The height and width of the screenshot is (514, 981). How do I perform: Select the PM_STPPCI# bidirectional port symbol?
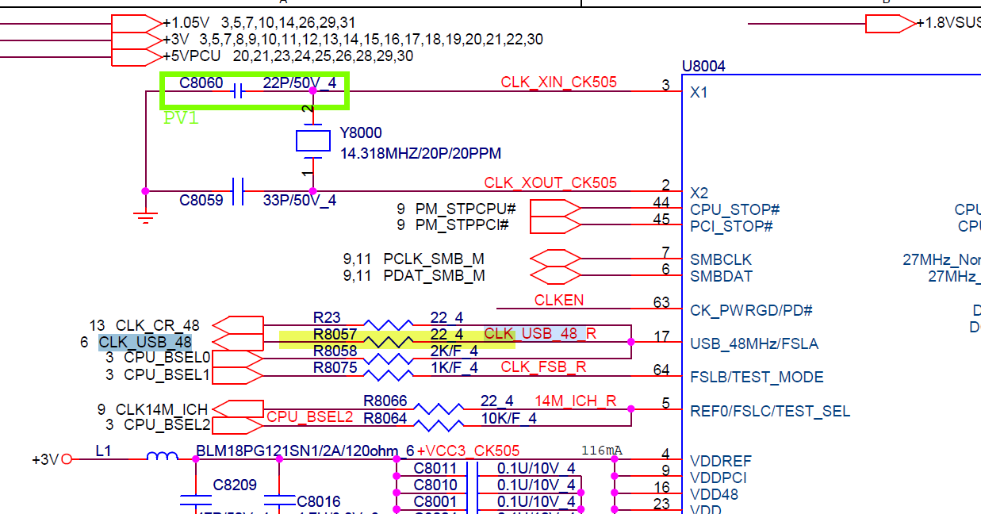[554, 225]
